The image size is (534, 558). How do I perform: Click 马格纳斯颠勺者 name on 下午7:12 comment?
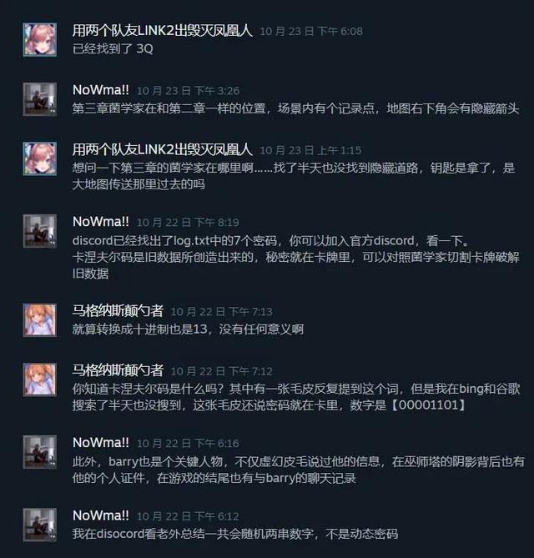[x=118, y=371]
